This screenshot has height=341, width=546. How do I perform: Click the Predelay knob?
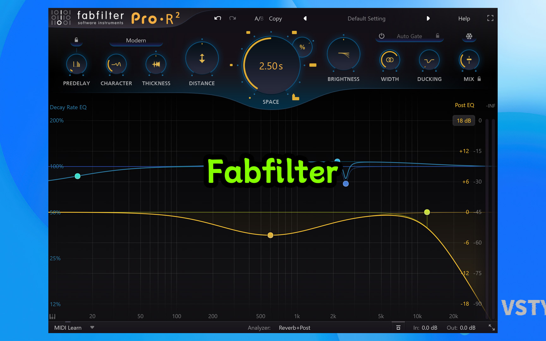[x=76, y=64]
